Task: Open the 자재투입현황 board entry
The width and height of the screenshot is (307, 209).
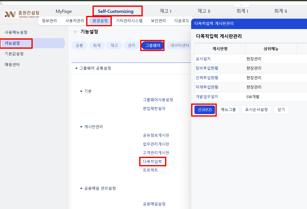Action: [207, 87]
